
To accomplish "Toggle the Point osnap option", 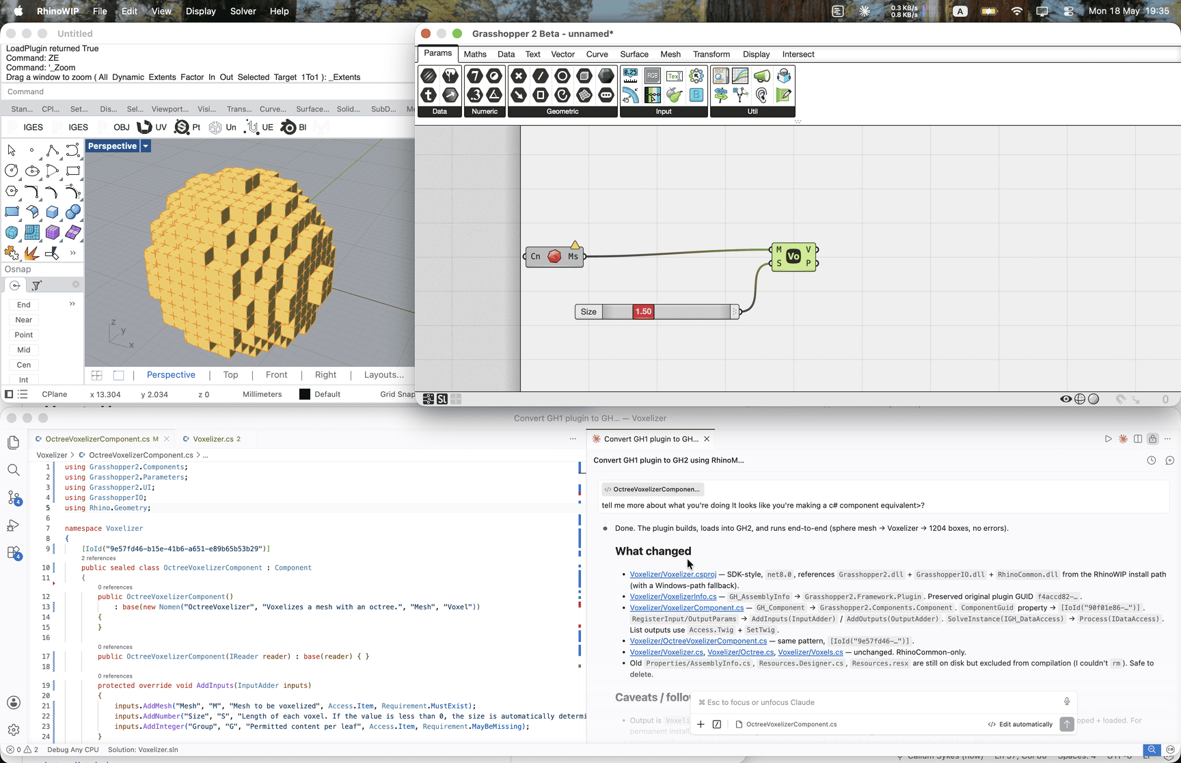I will coord(24,335).
